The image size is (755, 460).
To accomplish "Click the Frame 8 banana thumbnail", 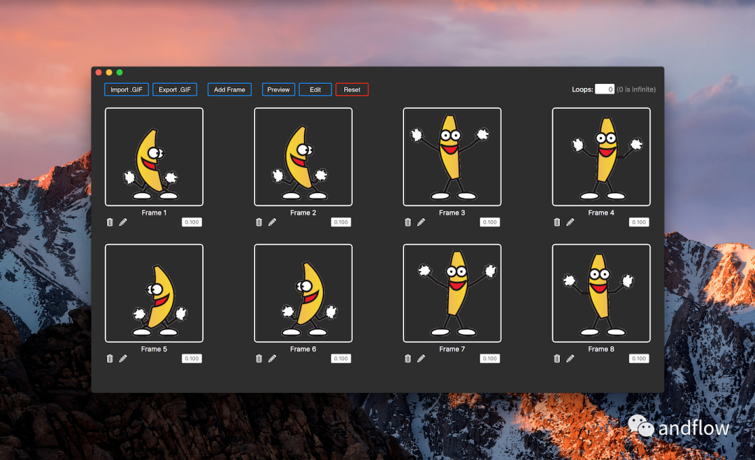I will (x=601, y=292).
